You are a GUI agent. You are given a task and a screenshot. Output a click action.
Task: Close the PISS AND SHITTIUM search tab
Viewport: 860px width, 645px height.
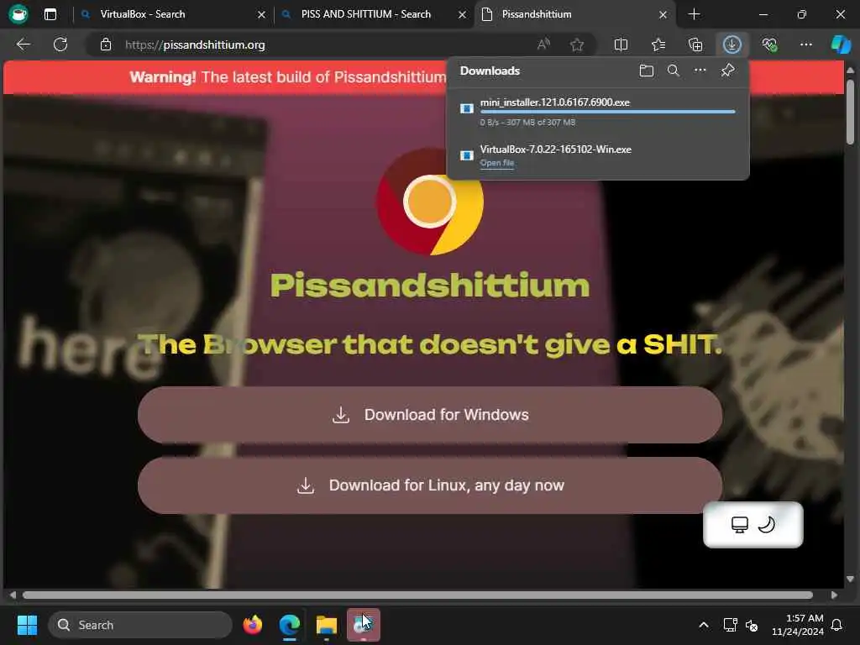click(x=463, y=15)
